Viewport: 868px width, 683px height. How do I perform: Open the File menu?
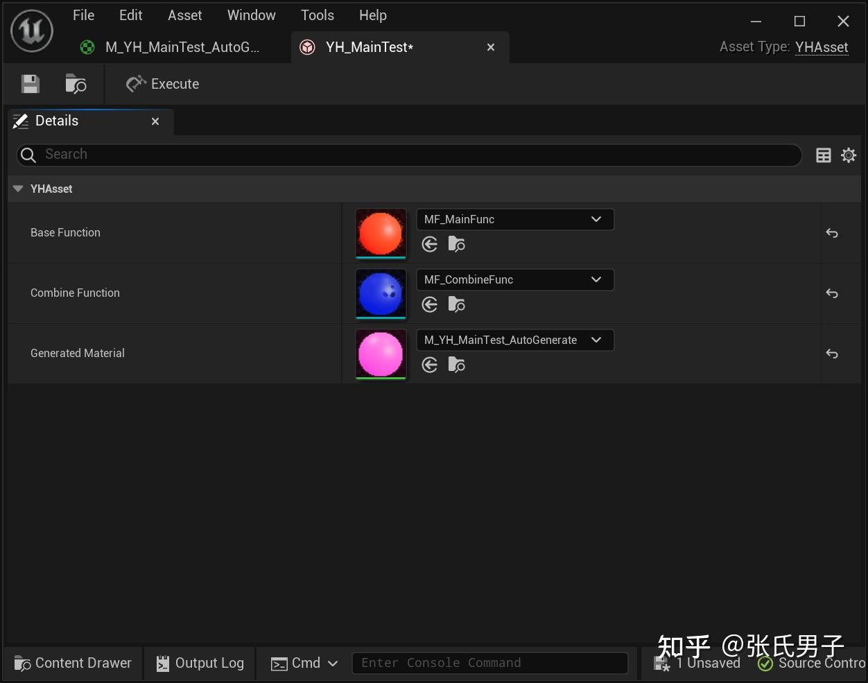pyautogui.click(x=83, y=15)
